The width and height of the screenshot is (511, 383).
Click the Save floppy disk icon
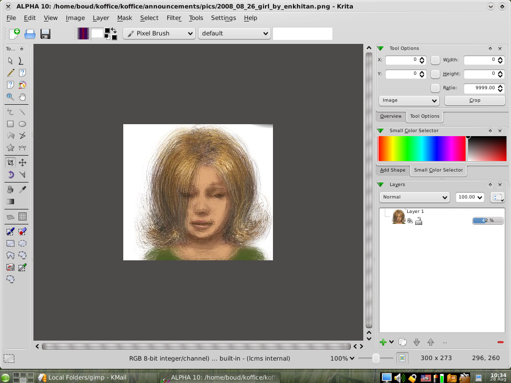tap(45, 33)
